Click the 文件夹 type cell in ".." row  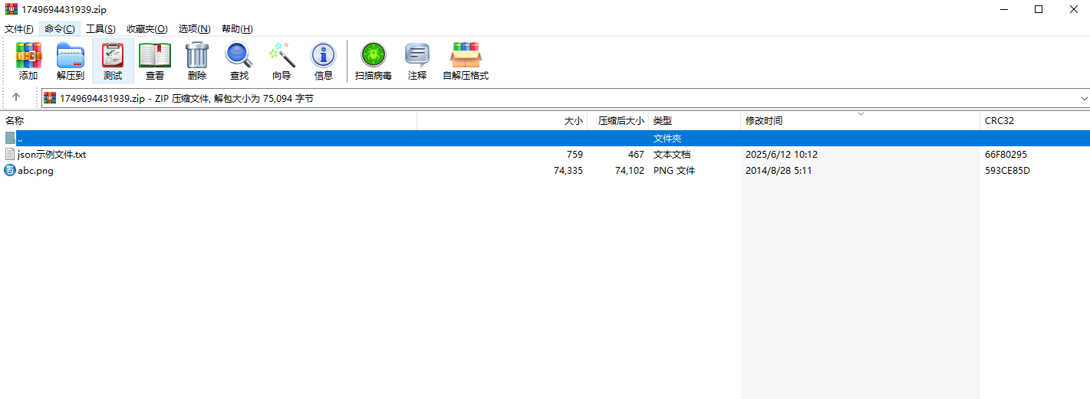coord(667,139)
